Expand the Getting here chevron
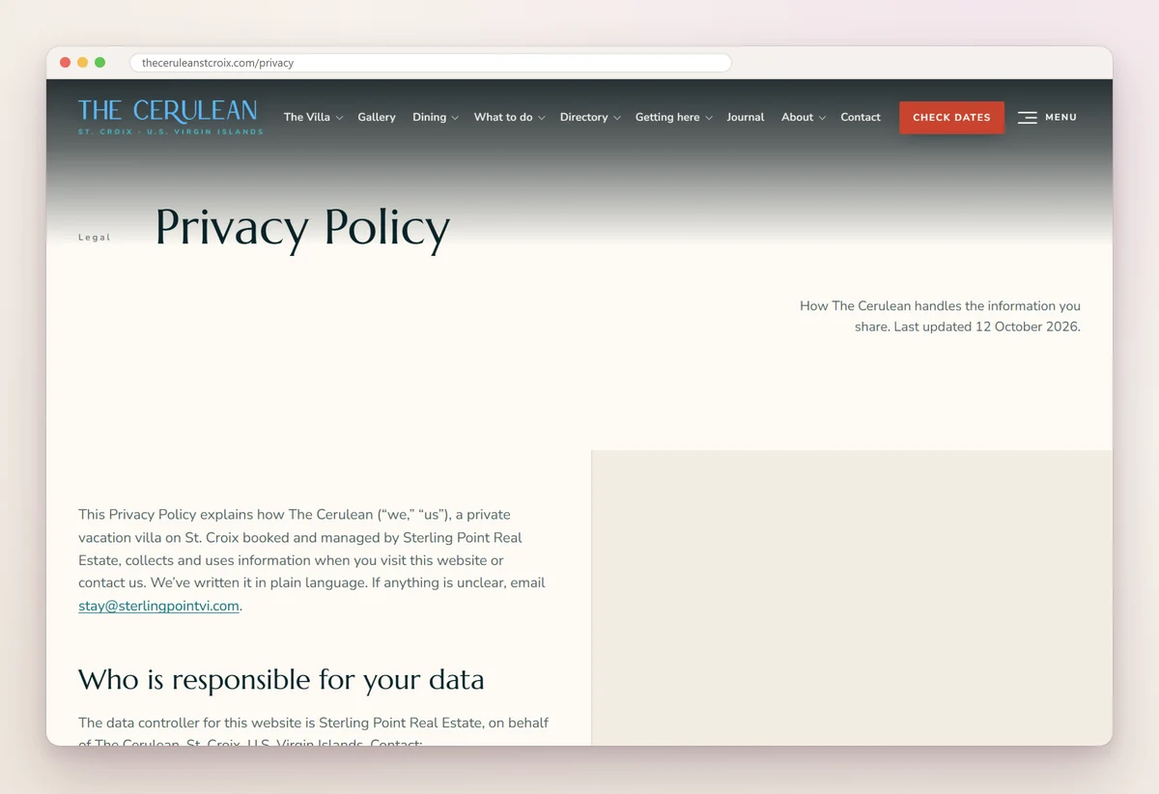The image size is (1159, 794). click(708, 118)
